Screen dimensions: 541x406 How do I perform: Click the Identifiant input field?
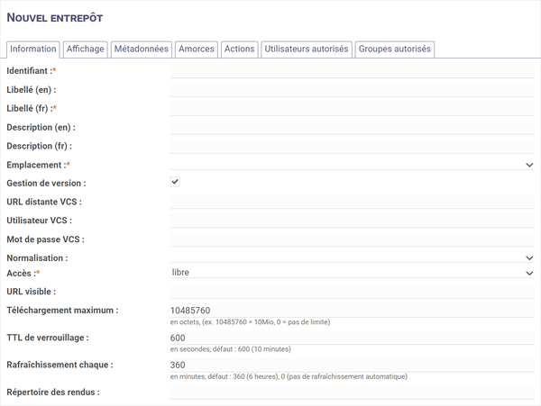tap(353, 71)
